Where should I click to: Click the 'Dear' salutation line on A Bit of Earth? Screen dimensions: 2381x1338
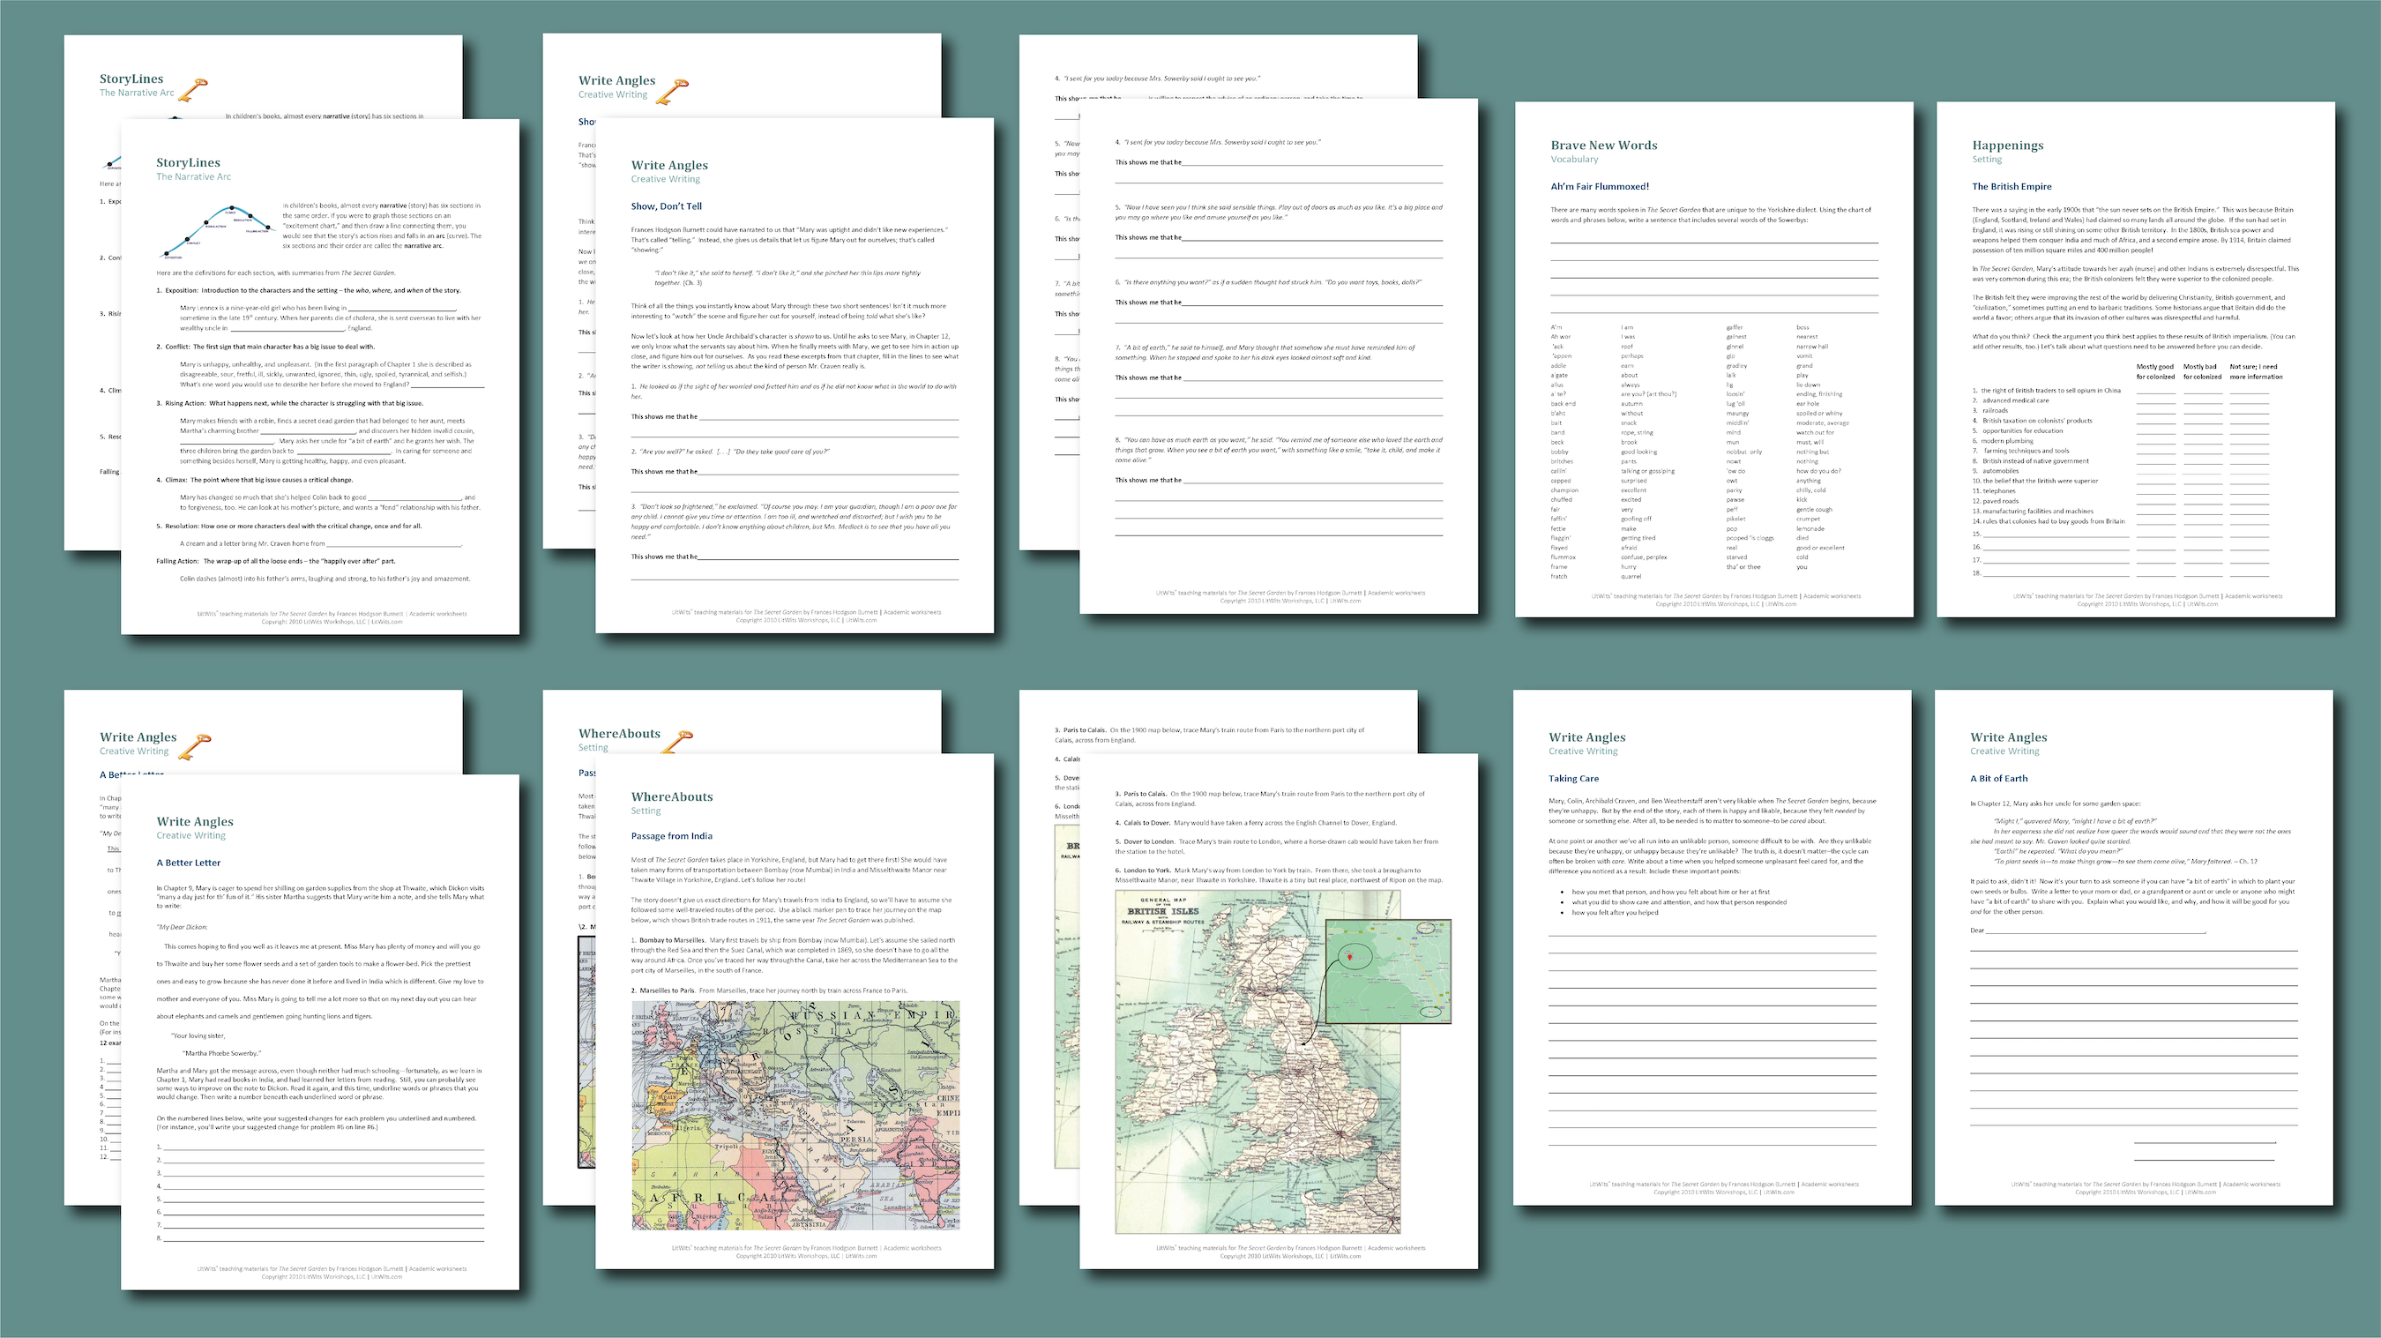(2094, 931)
